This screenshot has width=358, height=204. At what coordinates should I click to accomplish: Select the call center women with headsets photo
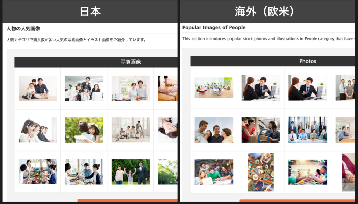coord(38,130)
